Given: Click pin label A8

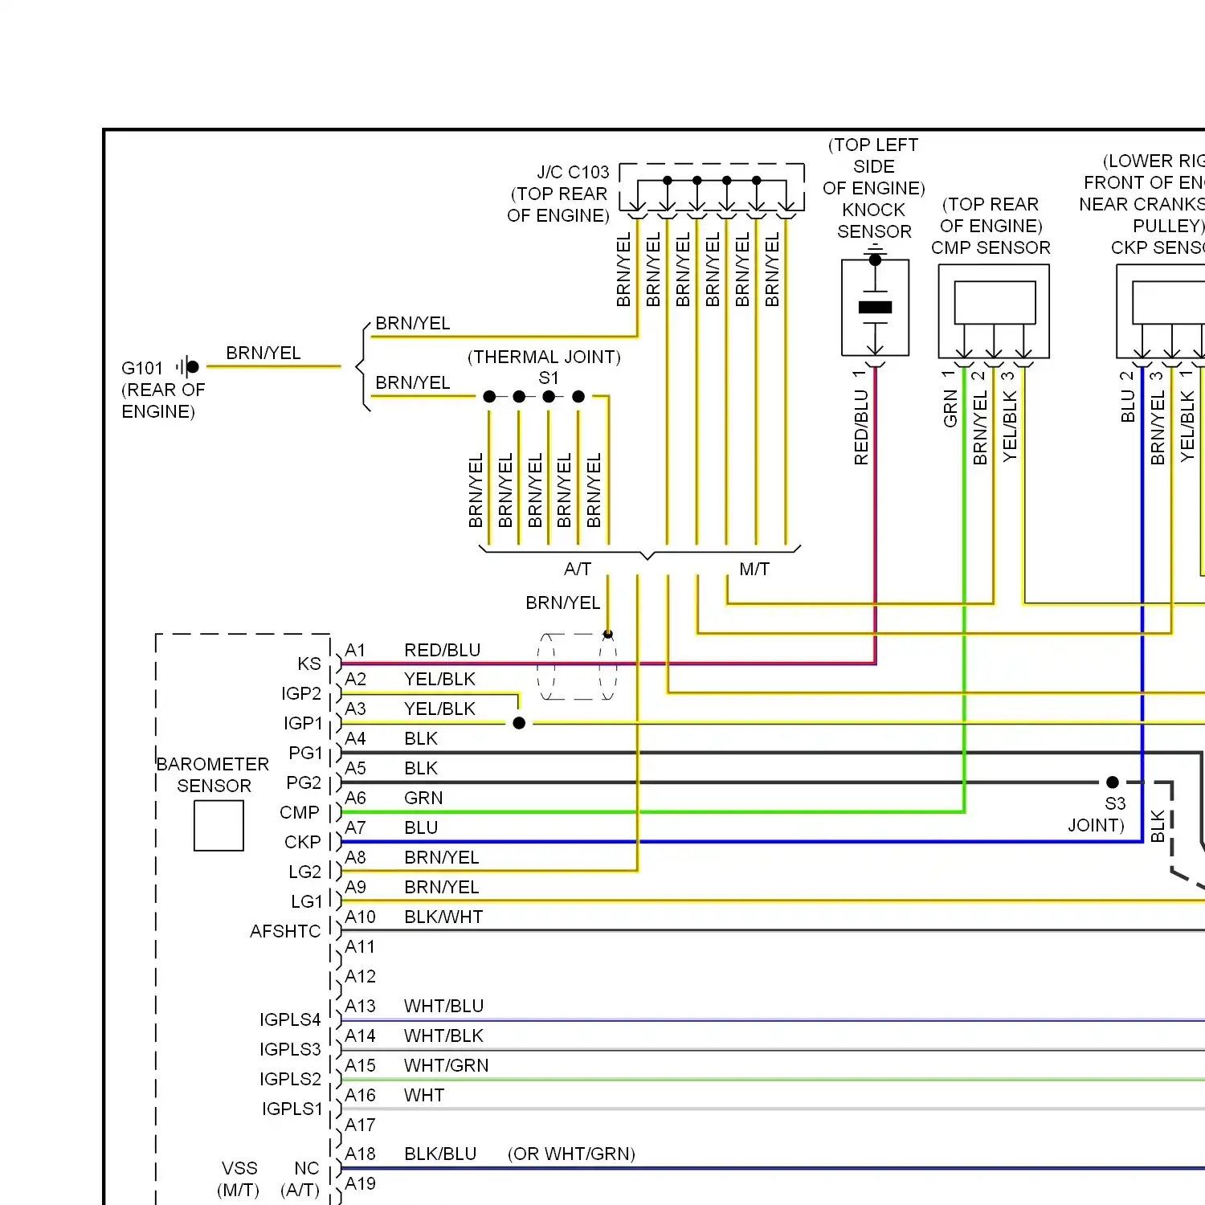Looking at the screenshot, I should pos(355,858).
